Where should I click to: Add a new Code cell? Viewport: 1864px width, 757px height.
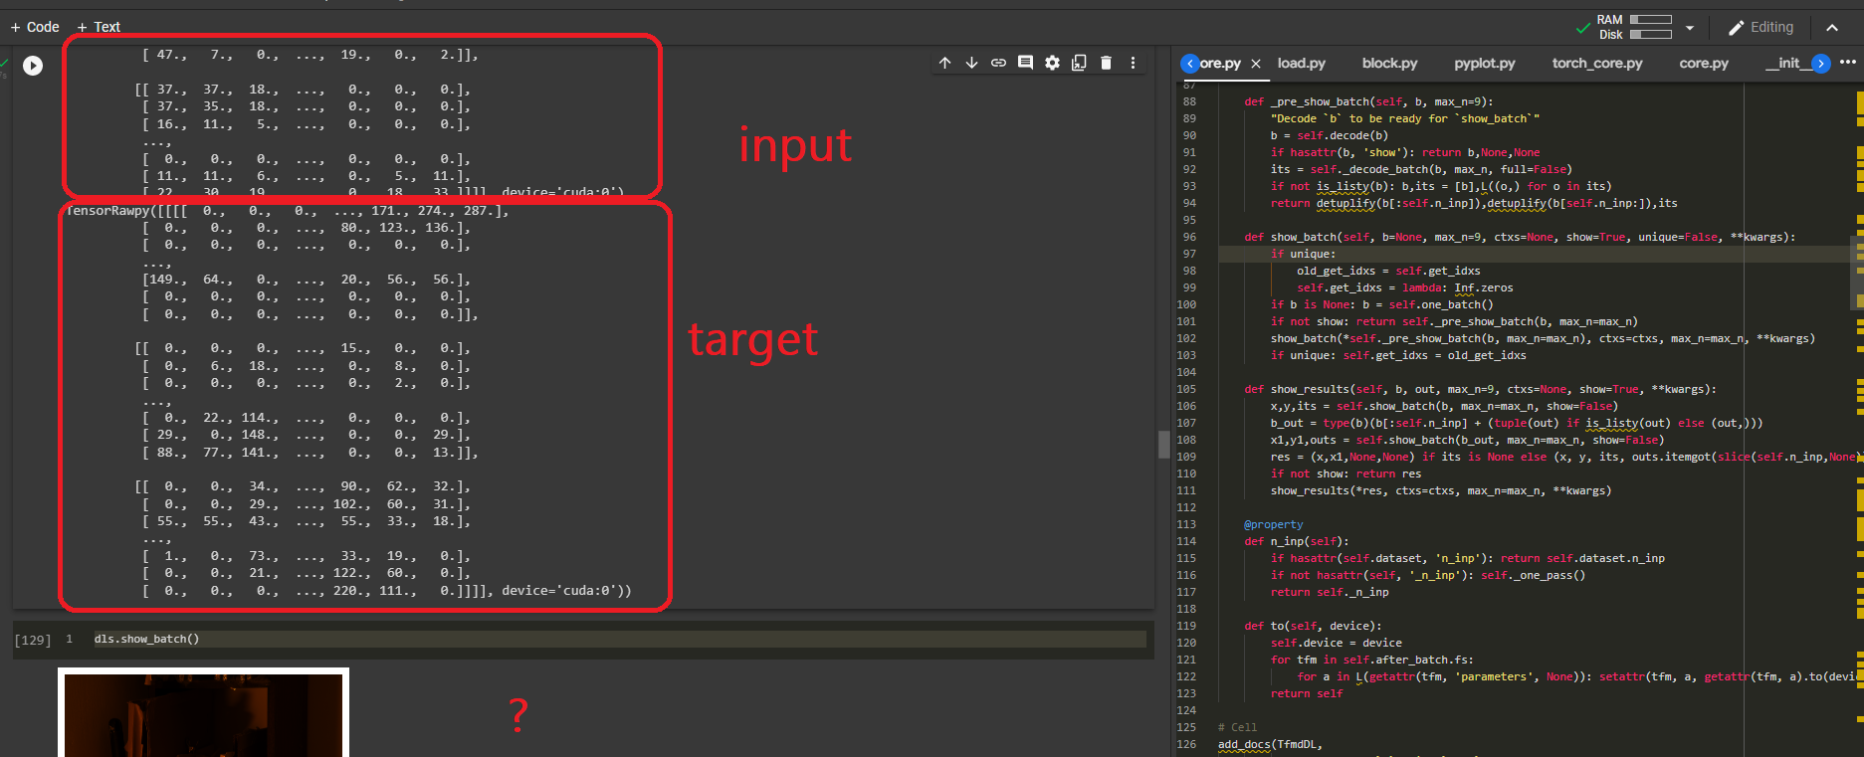(35, 27)
